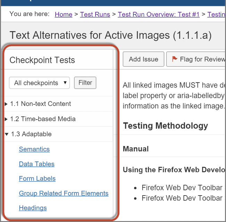Click the 1.3 Adaptable label
Viewport: 226px width, 222px height.
[x=31, y=134]
